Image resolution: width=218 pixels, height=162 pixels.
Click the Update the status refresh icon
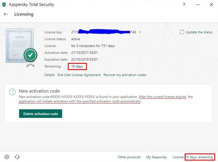182,32
